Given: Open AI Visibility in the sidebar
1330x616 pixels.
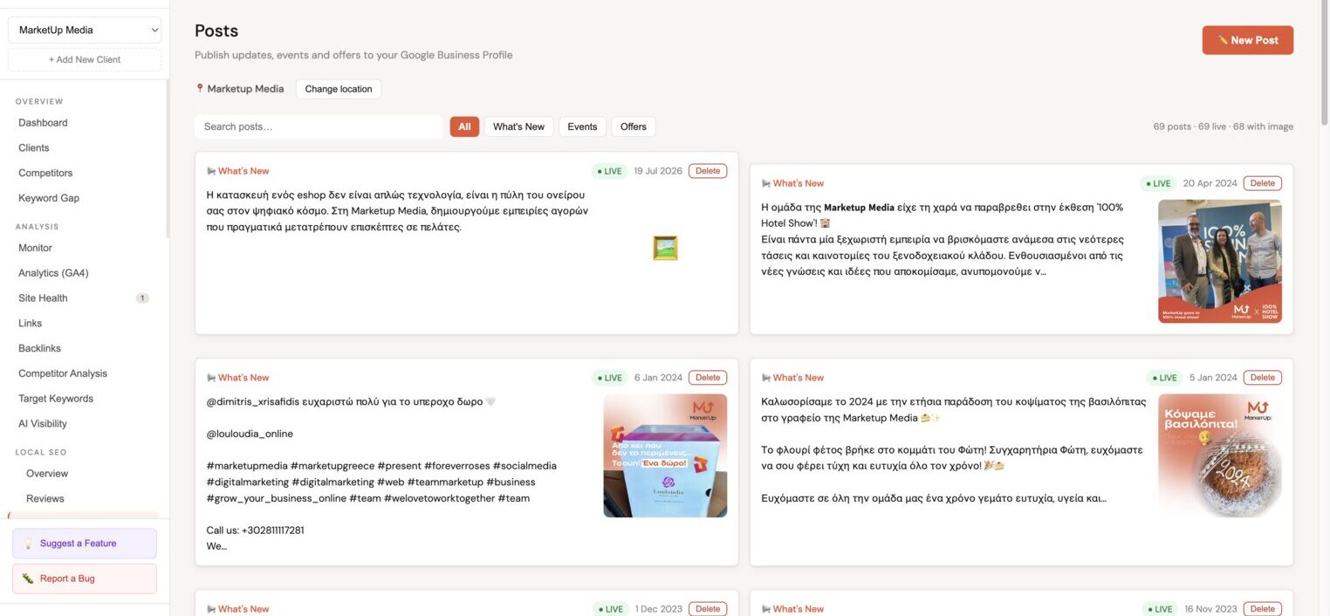Looking at the screenshot, I should (43, 424).
